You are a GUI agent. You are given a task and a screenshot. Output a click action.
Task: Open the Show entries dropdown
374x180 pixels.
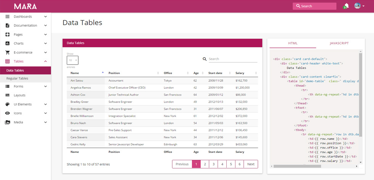point(73,60)
